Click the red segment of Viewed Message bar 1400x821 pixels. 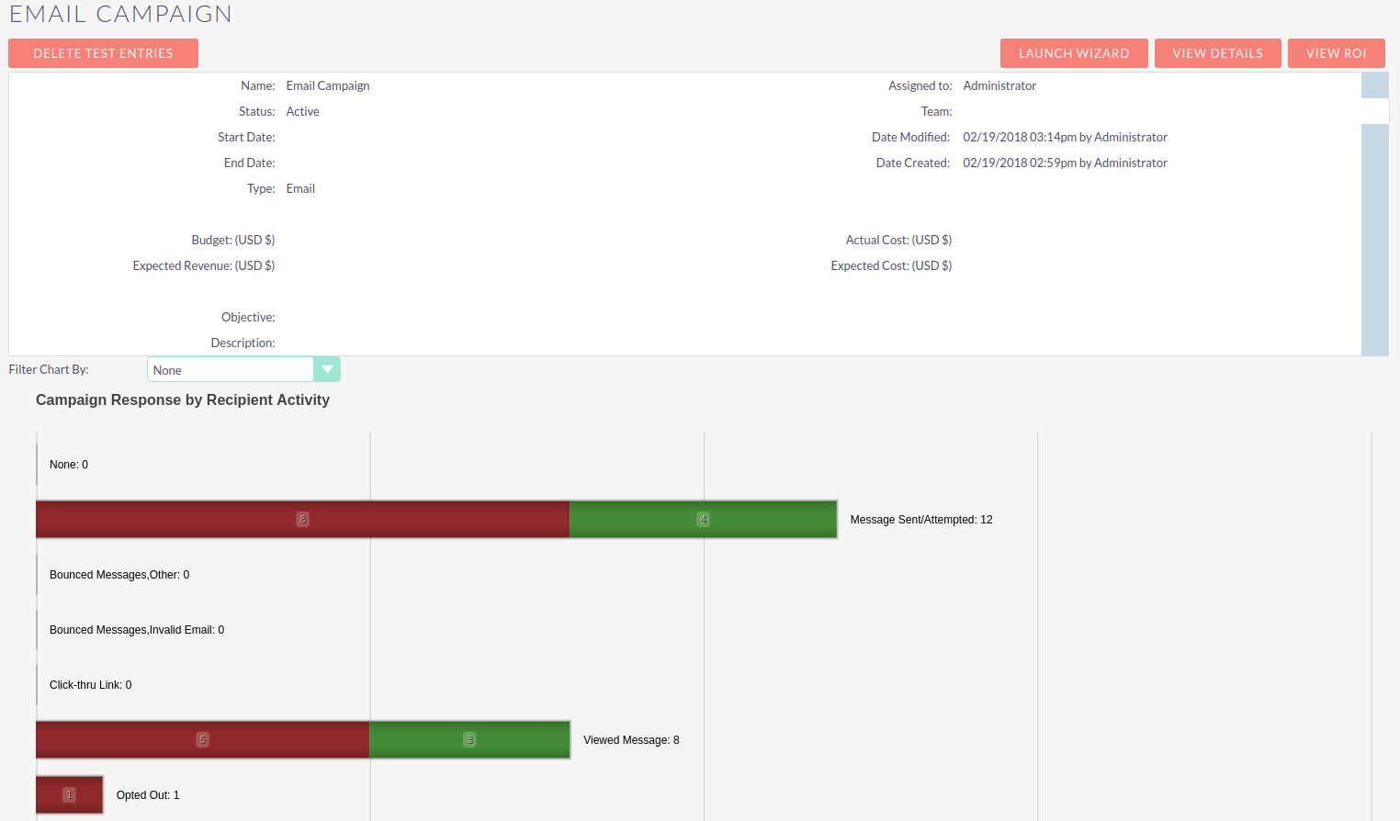202,739
